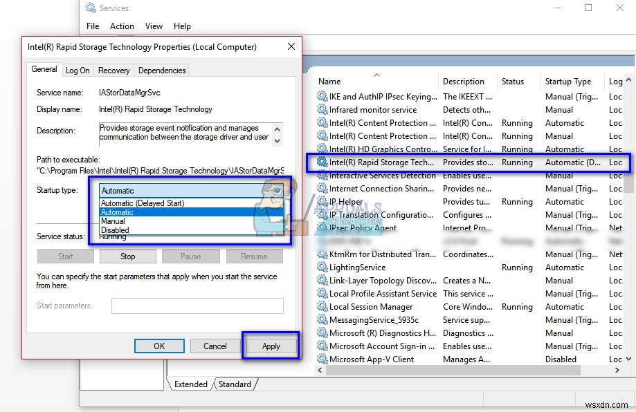Open the View menu
636x412 pixels.
coord(154,26)
